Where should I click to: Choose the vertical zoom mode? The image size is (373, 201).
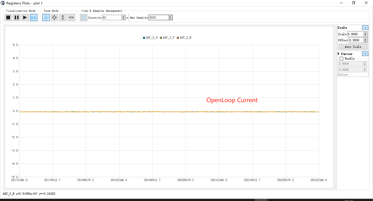(63, 17)
